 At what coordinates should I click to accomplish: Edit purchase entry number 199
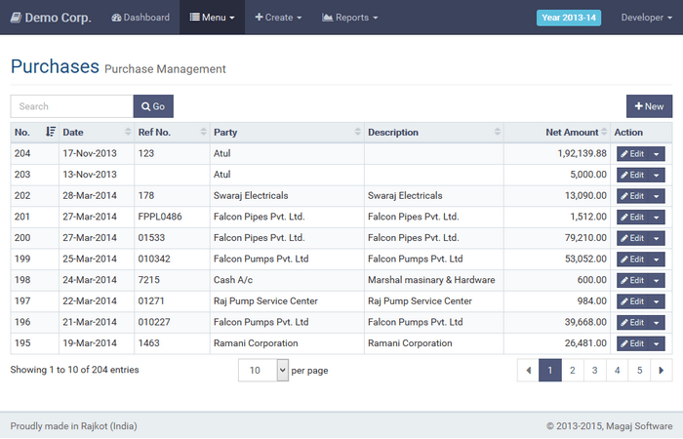click(632, 259)
